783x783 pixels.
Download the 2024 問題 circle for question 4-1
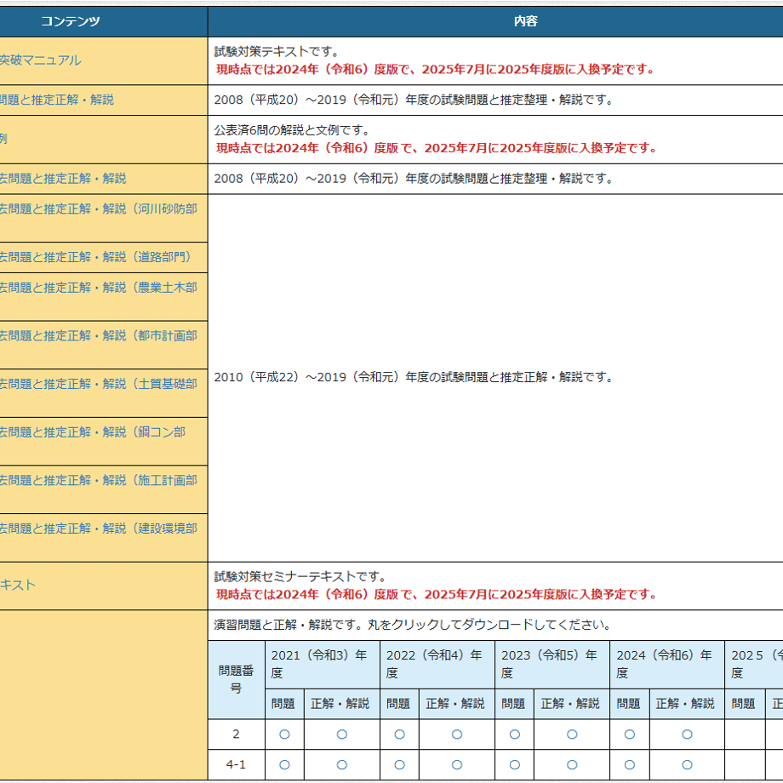point(630,765)
